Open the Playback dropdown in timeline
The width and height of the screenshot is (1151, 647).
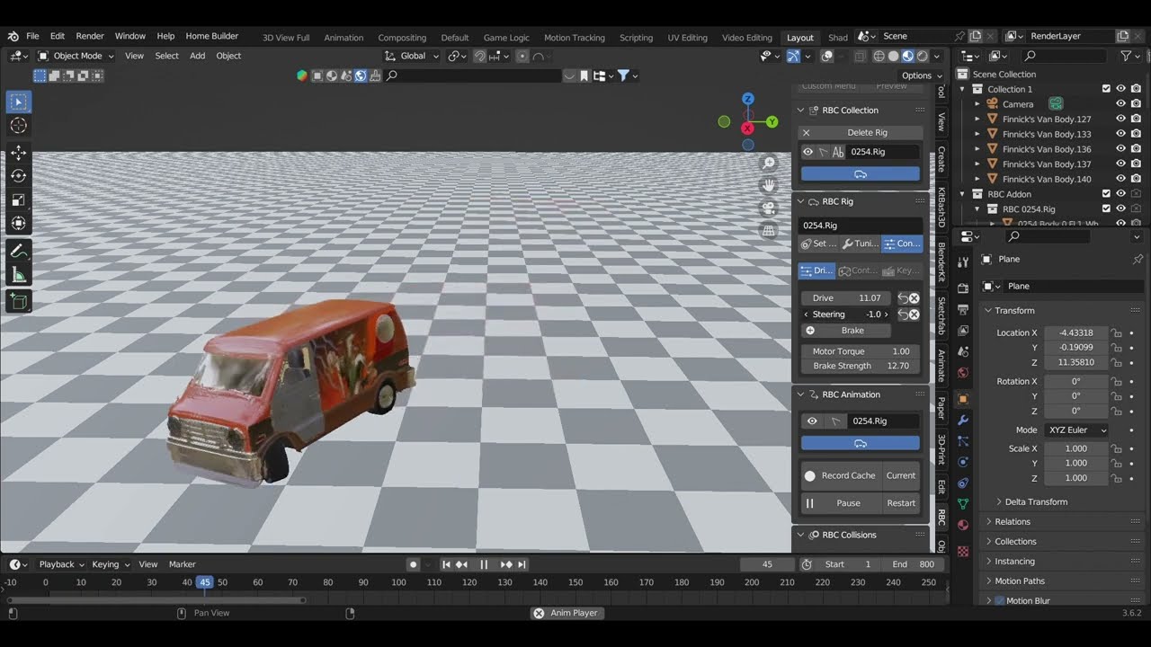[x=61, y=564]
